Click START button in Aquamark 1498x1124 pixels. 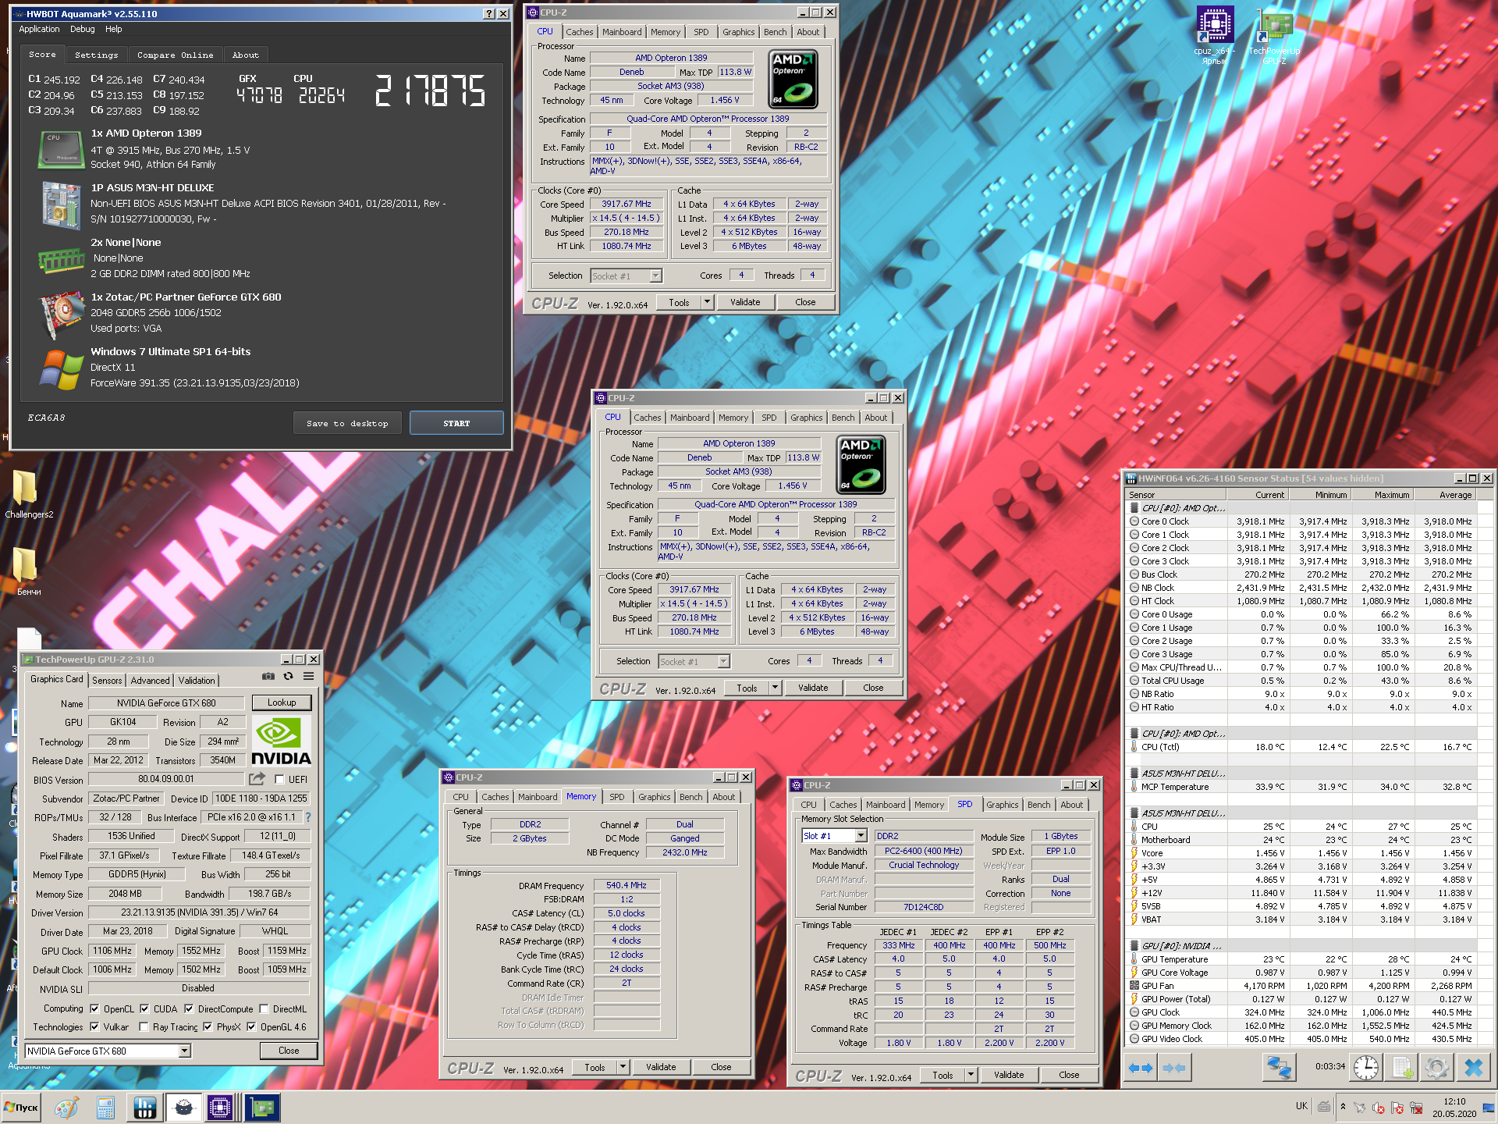[456, 423]
